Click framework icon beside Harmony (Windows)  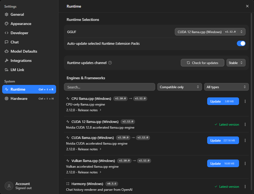point(68,184)
